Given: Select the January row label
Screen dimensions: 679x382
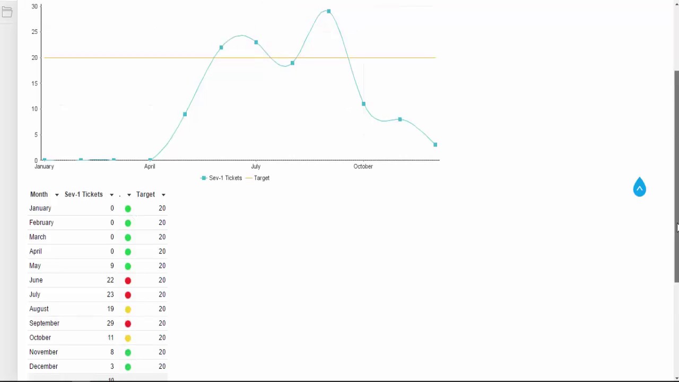Looking at the screenshot, I should (40, 208).
